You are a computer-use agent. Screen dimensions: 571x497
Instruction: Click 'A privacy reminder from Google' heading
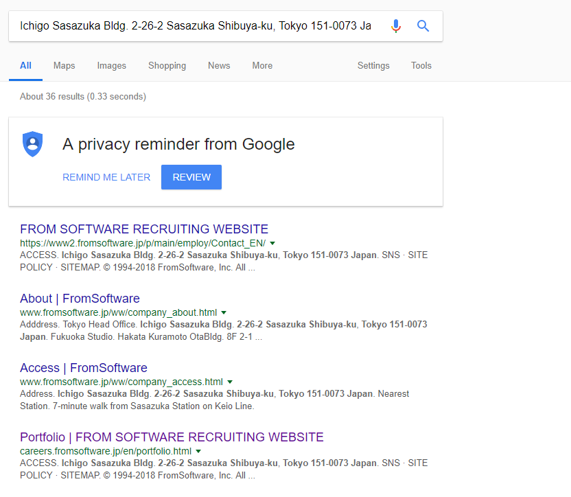tap(178, 144)
